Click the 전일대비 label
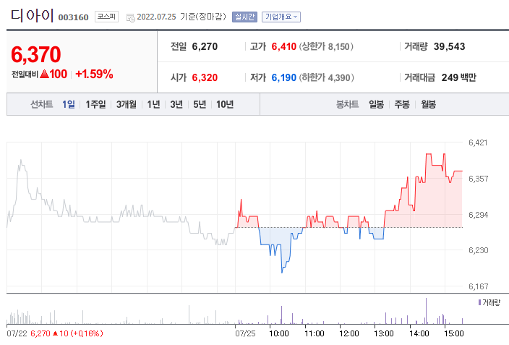 [x=25, y=74]
